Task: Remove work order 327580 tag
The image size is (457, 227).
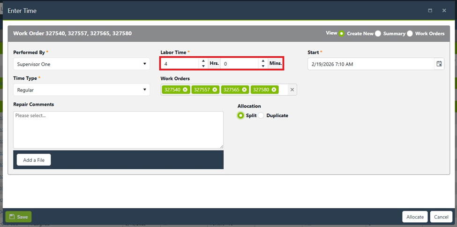Action: [274, 90]
